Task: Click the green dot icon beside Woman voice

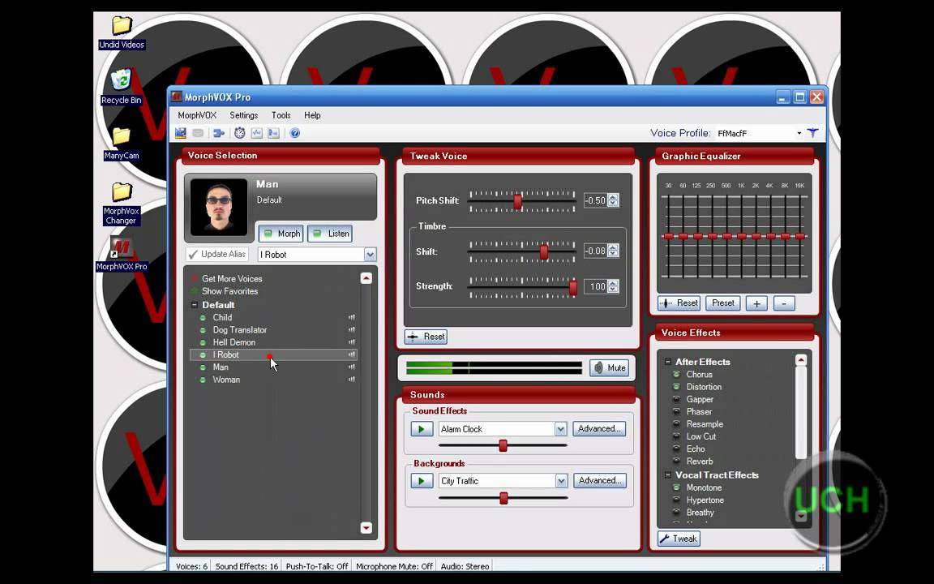Action: (203, 380)
